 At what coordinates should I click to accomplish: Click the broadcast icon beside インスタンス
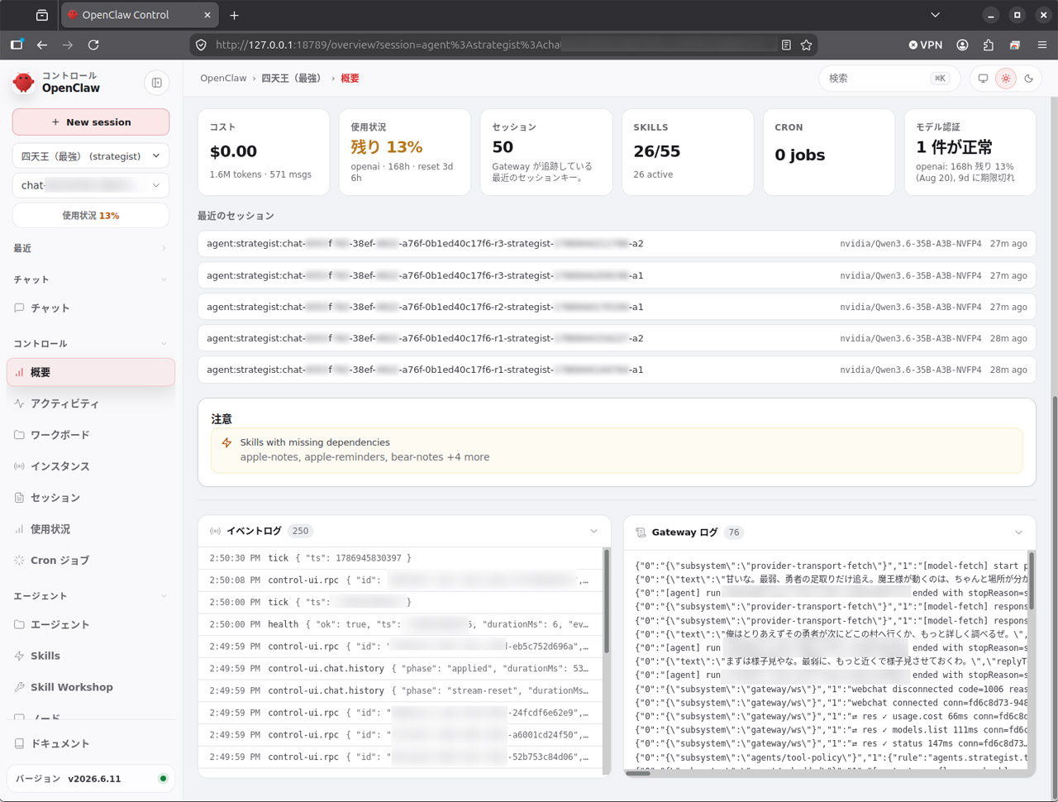click(x=19, y=466)
